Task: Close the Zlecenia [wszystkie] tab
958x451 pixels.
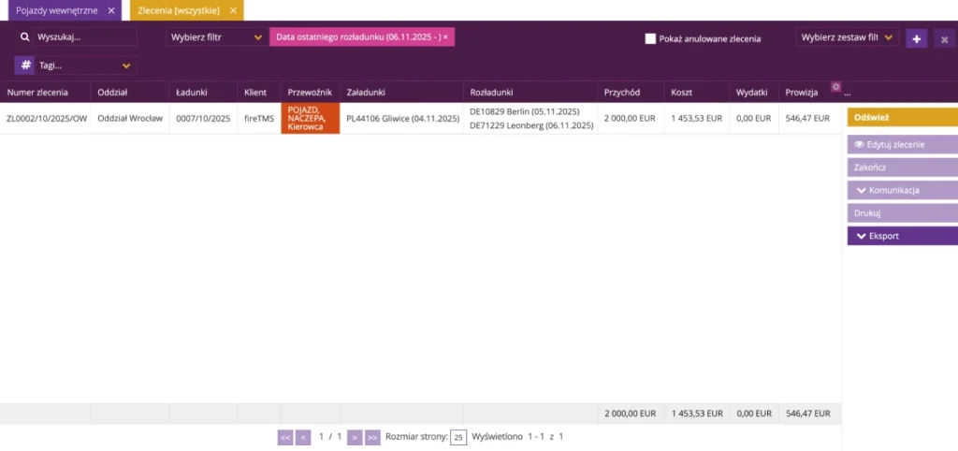Action: point(233,10)
